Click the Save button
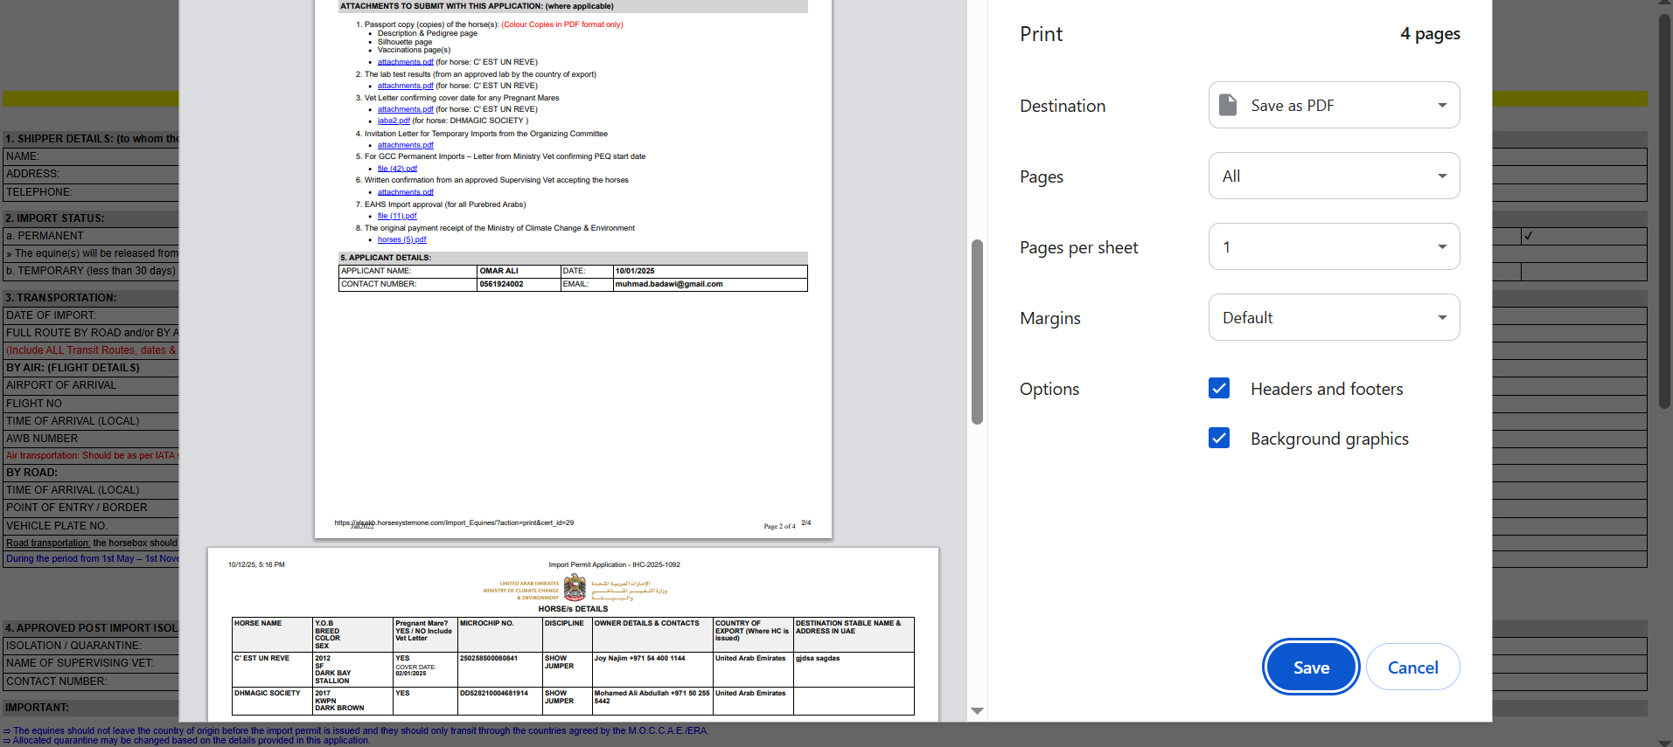The image size is (1673, 747). click(1311, 667)
